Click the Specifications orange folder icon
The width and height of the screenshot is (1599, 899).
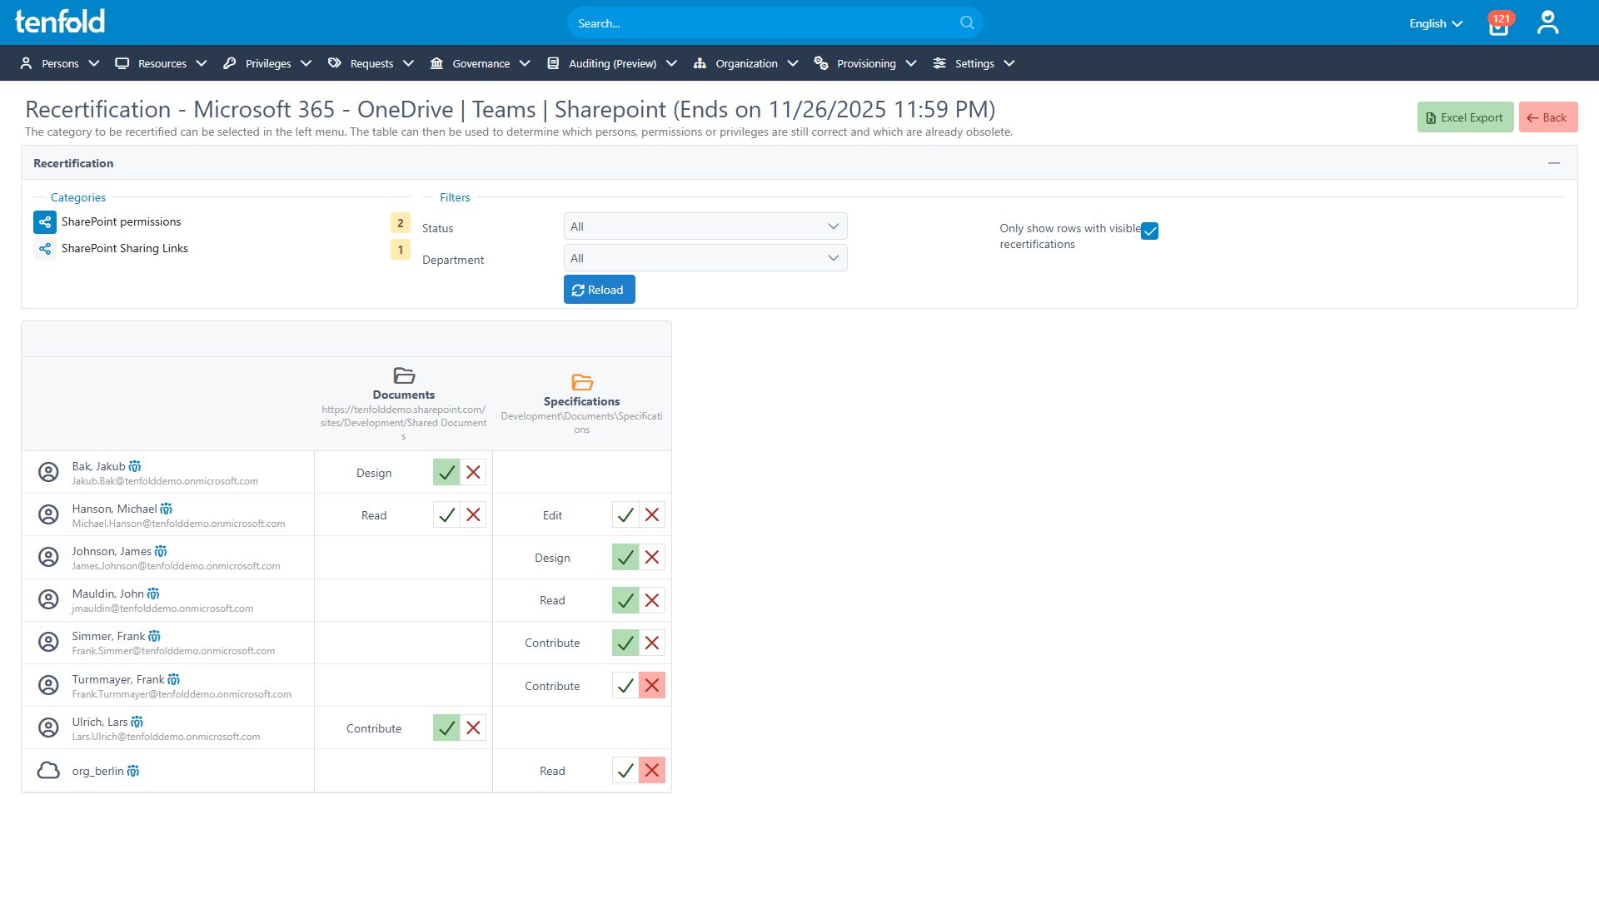click(581, 382)
